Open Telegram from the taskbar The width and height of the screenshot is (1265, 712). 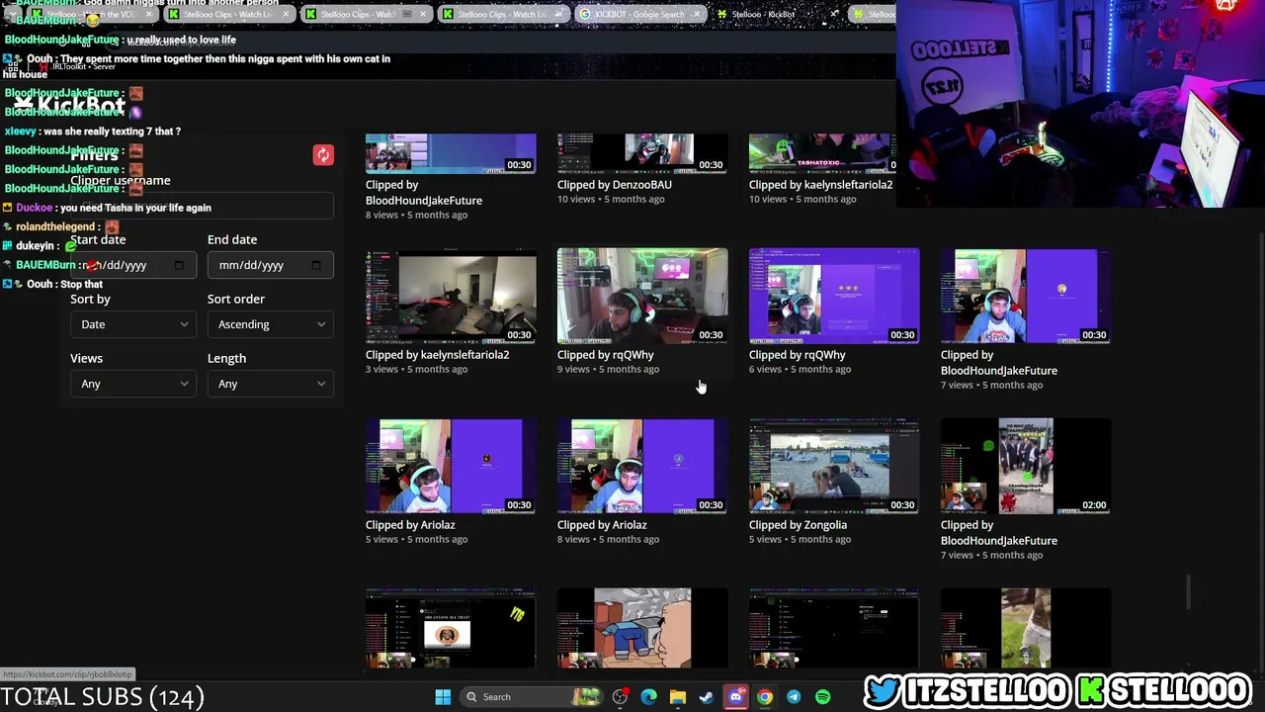[x=794, y=697]
